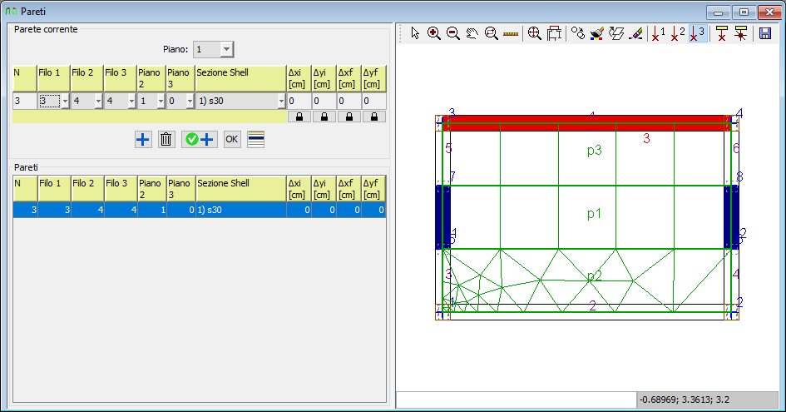Click the green check plus button
The height and width of the screenshot is (412, 786).
point(200,139)
